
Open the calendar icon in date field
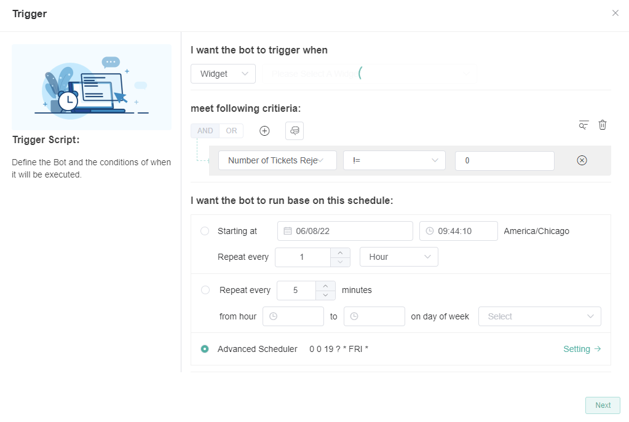coord(287,232)
